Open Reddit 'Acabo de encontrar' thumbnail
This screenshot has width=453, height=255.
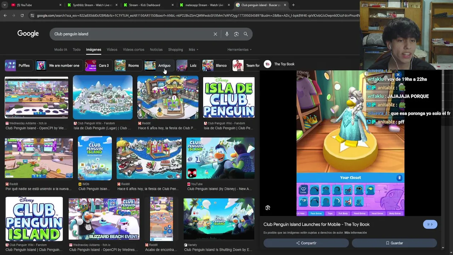161,219
